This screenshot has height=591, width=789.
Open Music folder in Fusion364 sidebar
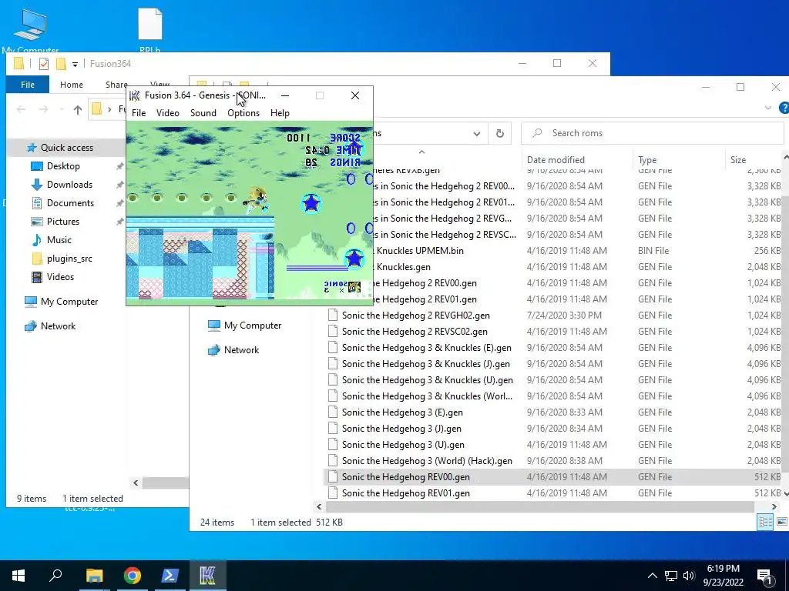coord(59,240)
